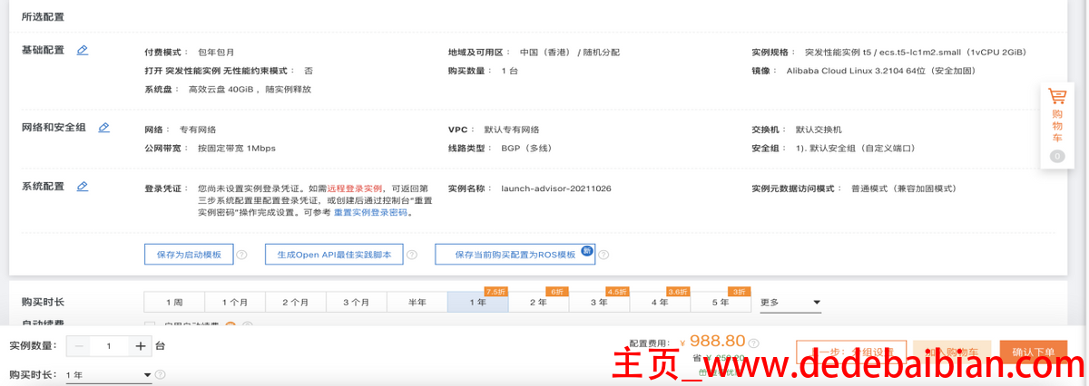Show help for 生成Open API最佳实践脚本
1089x386 pixels.
(x=412, y=255)
